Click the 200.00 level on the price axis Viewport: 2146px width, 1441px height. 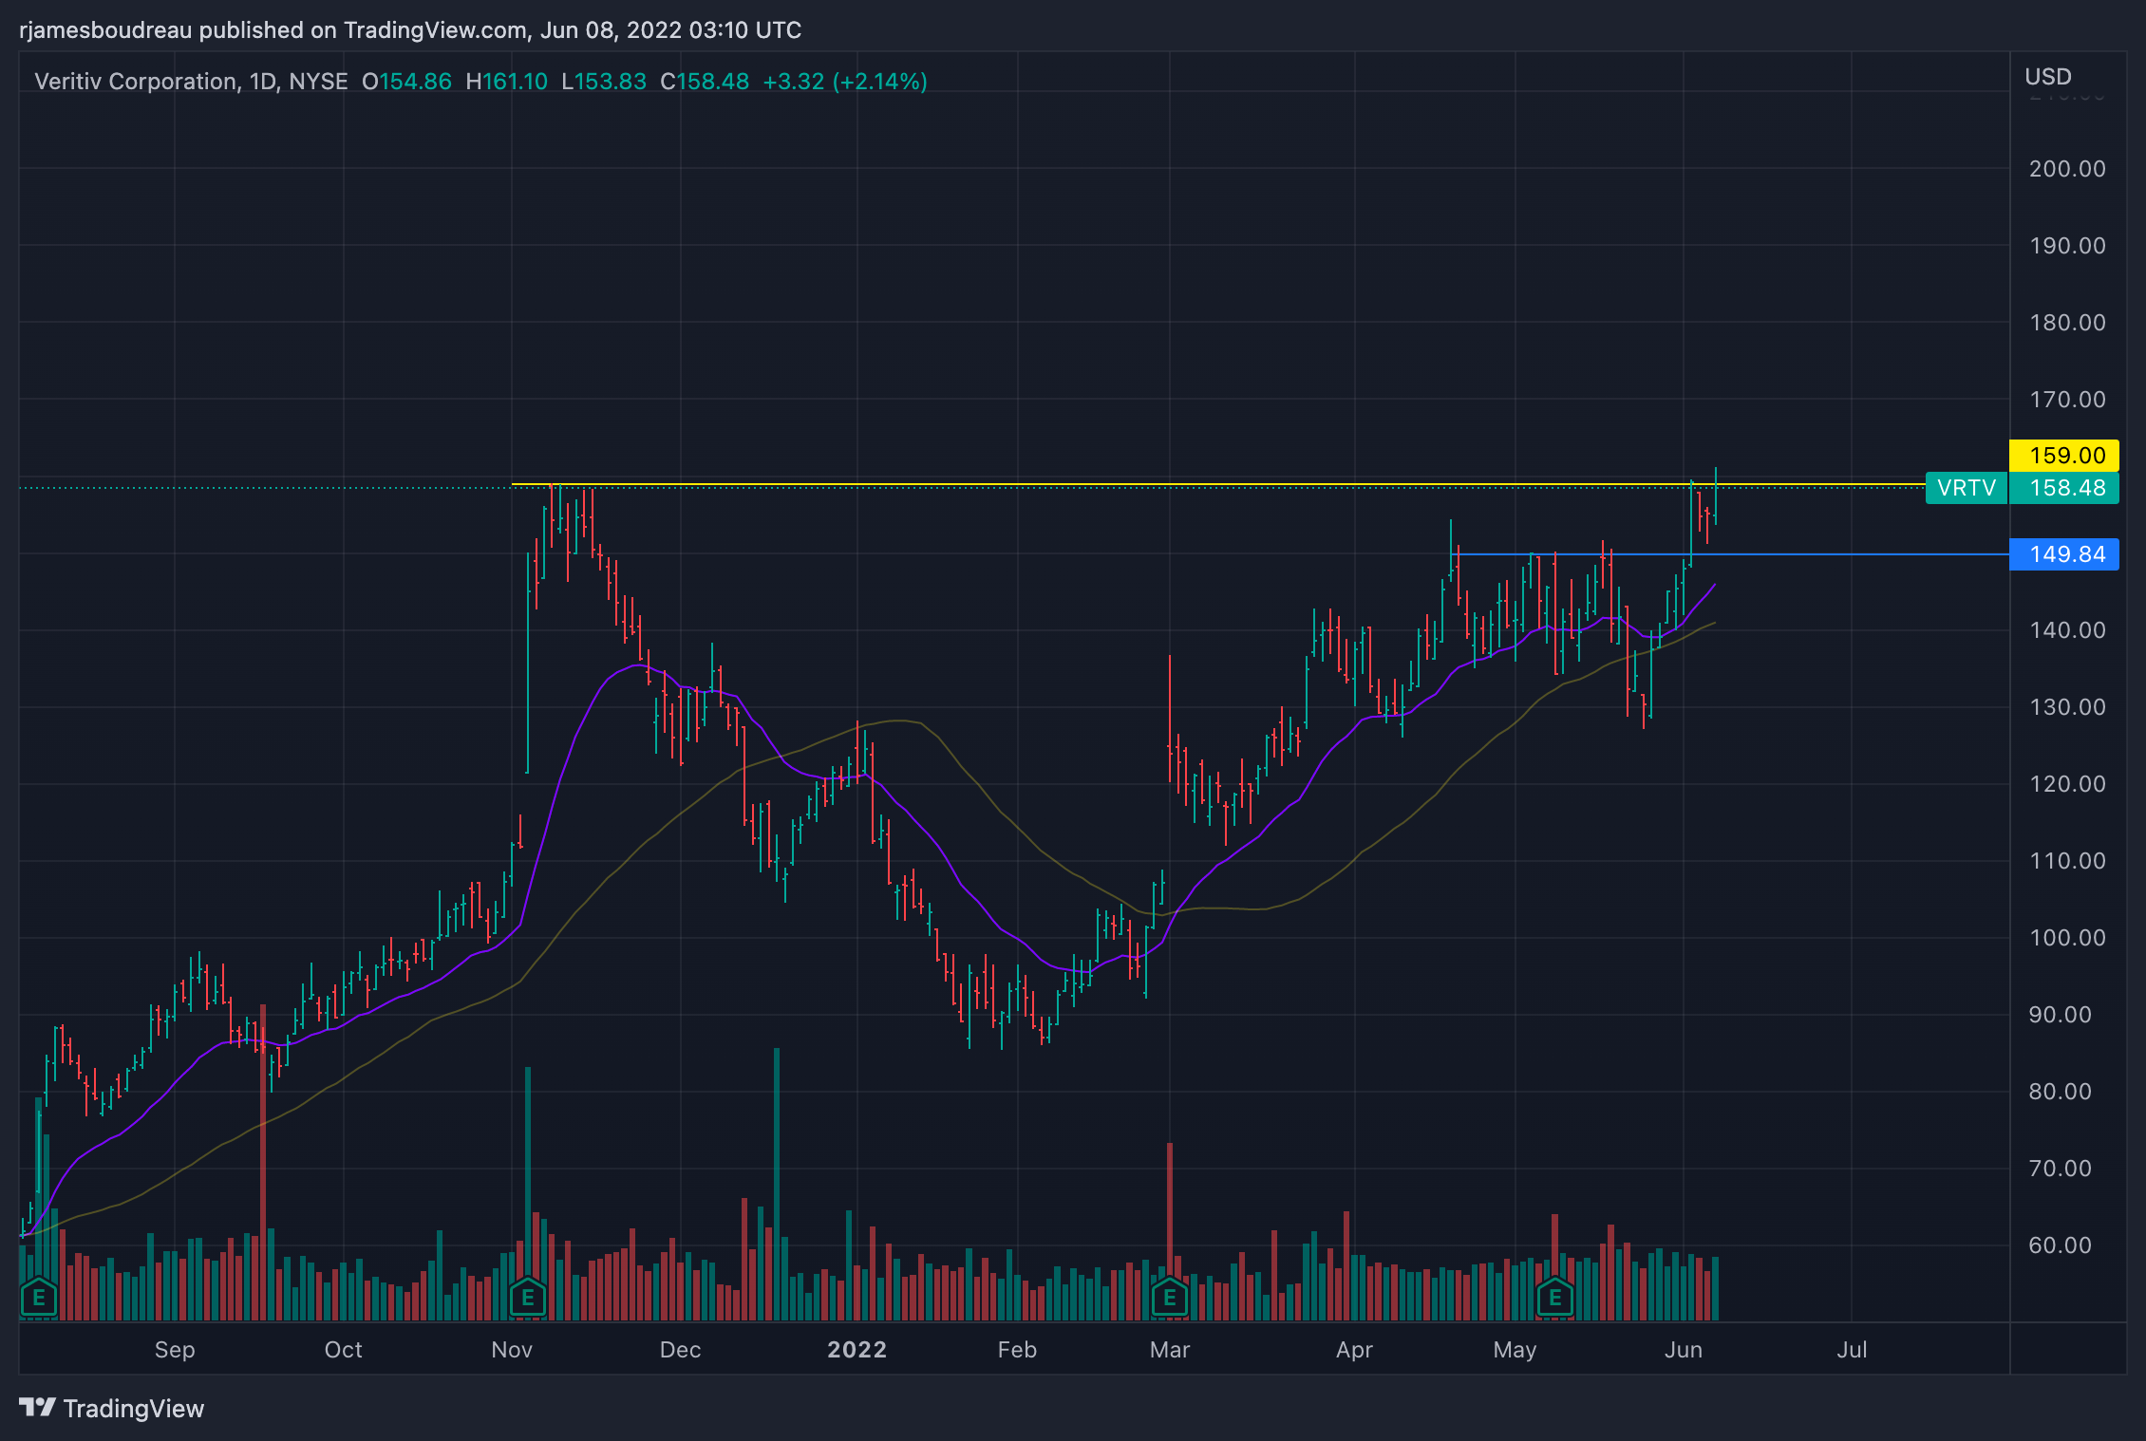[2066, 169]
